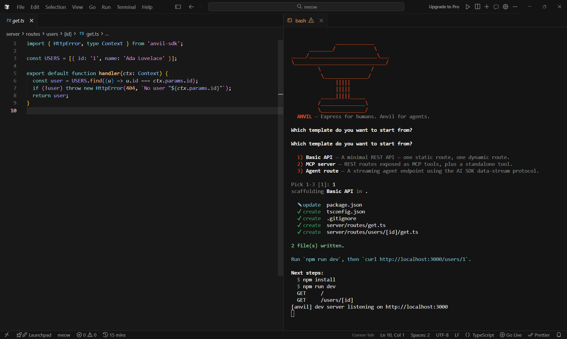Click the TypeScript braces icon
The height and width of the screenshot is (339, 567).
click(467, 335)
